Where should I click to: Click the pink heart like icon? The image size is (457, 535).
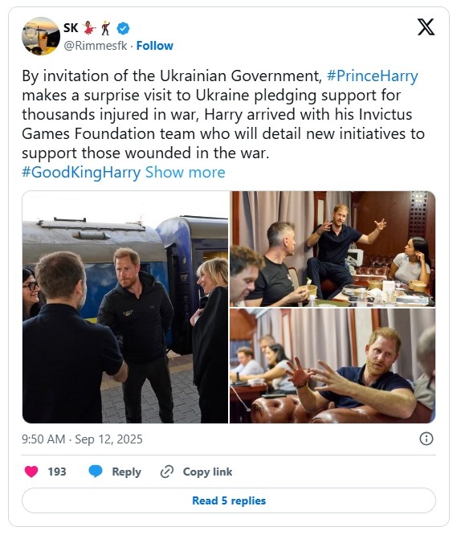31,472
